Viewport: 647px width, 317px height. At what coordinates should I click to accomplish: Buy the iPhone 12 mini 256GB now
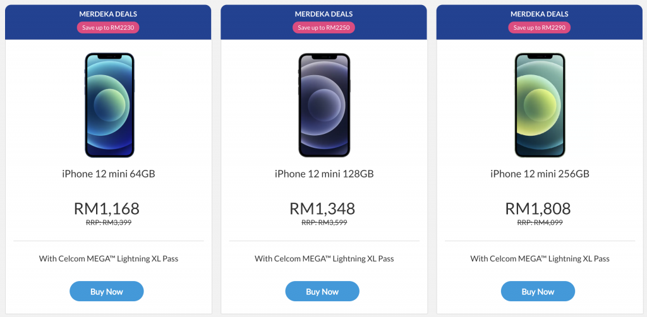pos(538,292)
